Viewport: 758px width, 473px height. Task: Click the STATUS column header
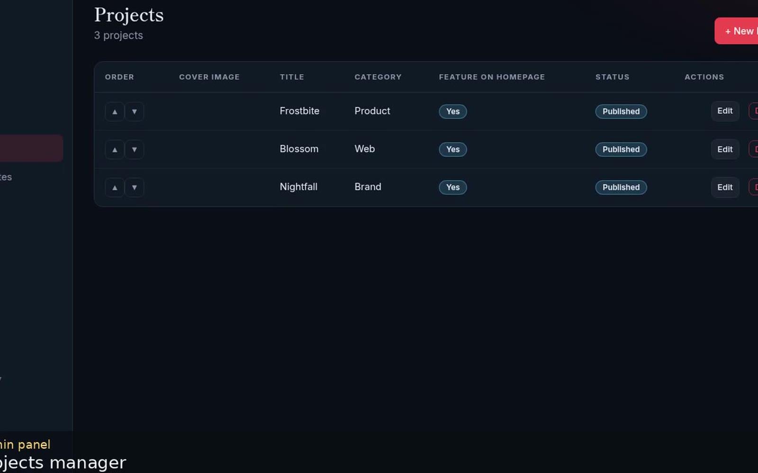(x=613, y=77)
